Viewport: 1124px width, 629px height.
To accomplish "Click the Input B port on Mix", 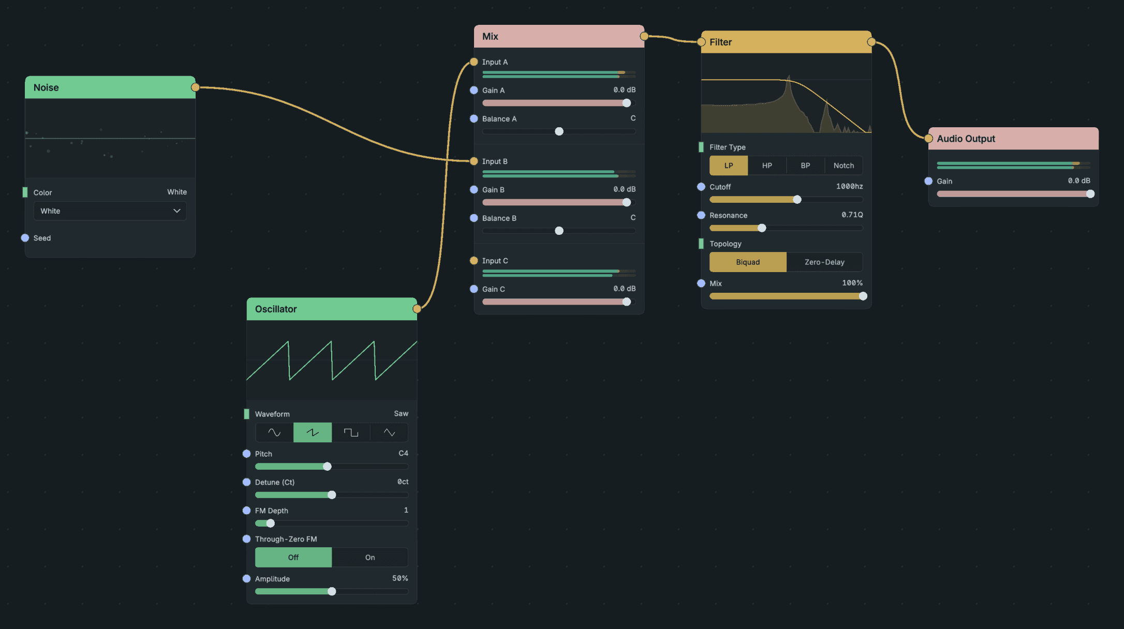I will pos(474,161).
